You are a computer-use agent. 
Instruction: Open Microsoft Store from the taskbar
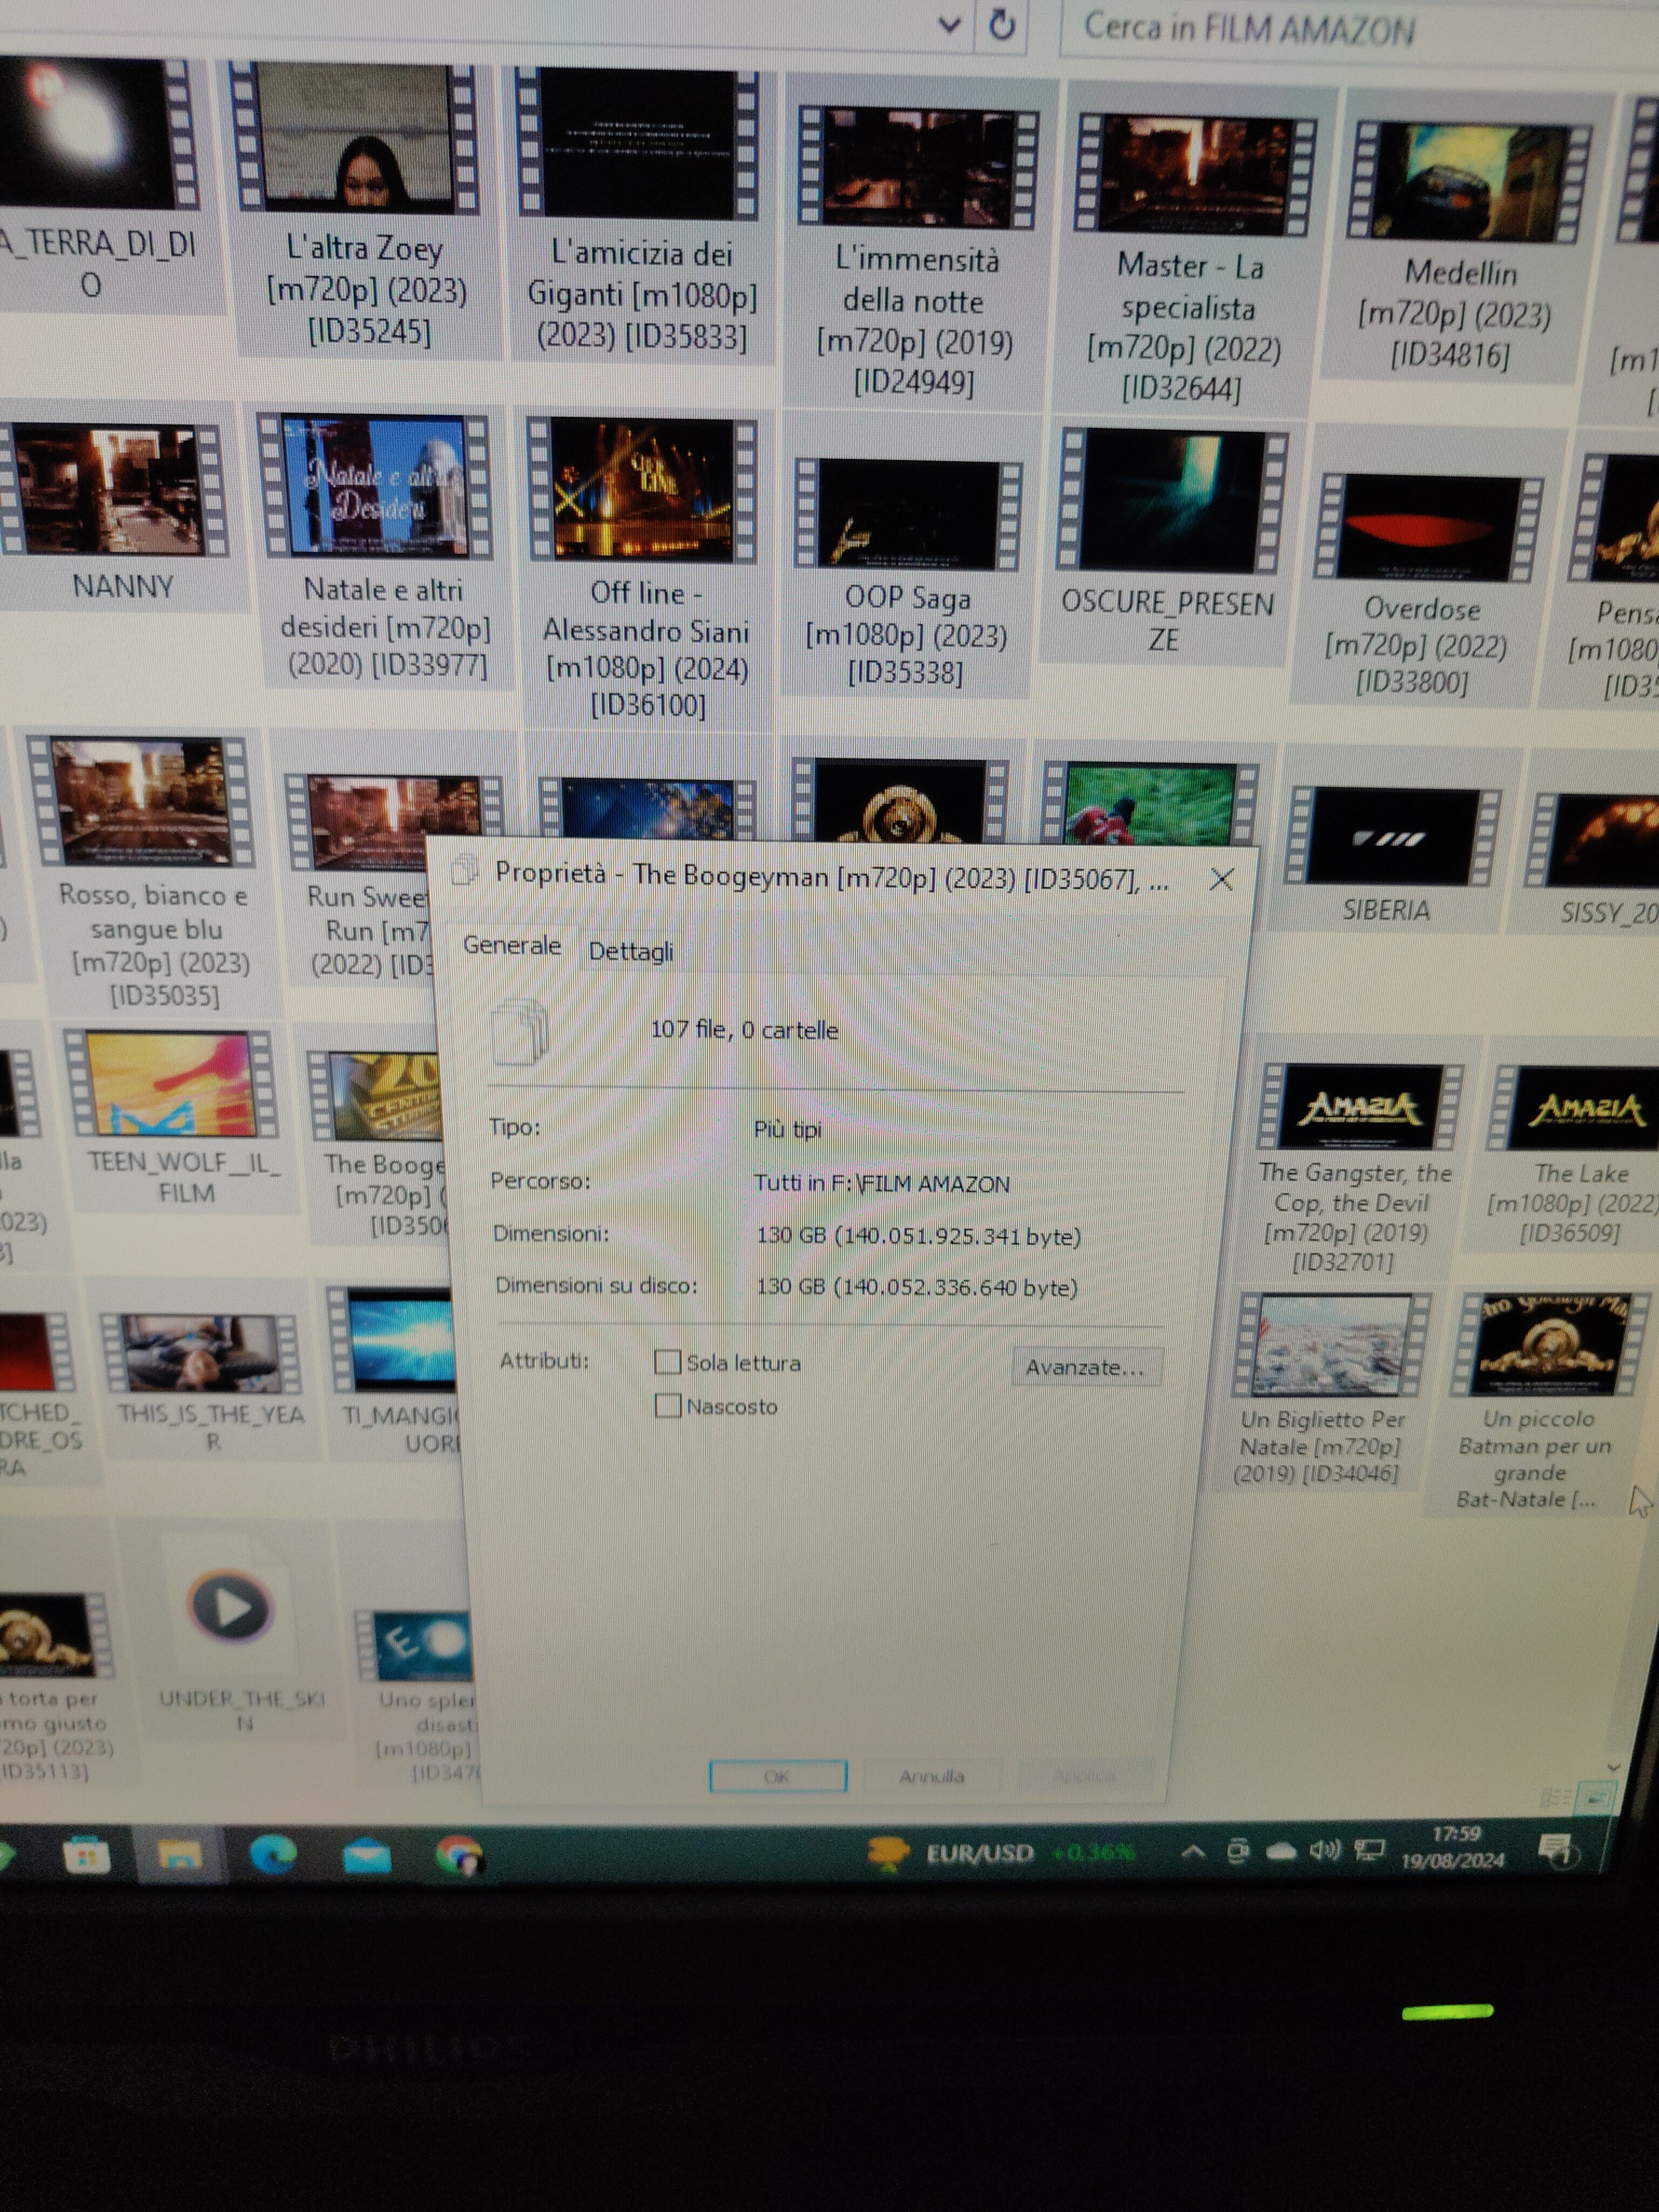tap(86, 1855)
